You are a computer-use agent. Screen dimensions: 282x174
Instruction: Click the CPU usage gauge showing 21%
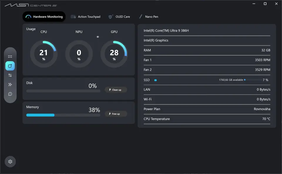pyautogui.click(x=43, y=53)
